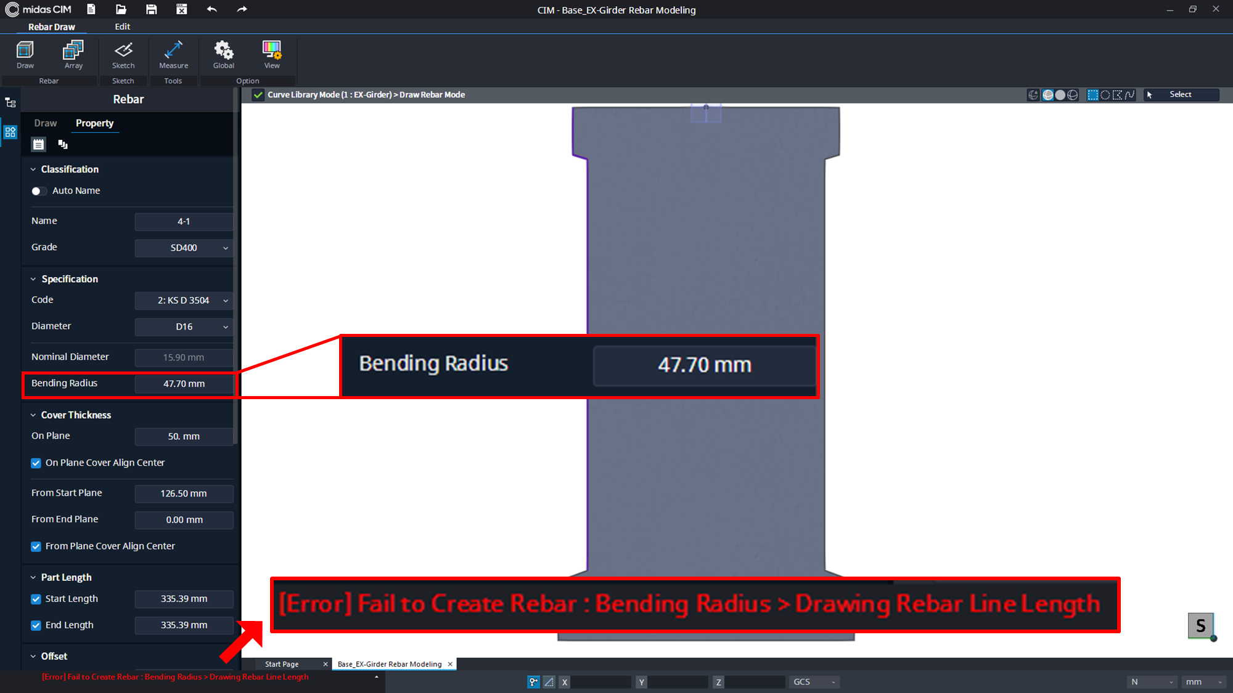Click the Redo arrow
1233x693 pixels.
point(242,9)
